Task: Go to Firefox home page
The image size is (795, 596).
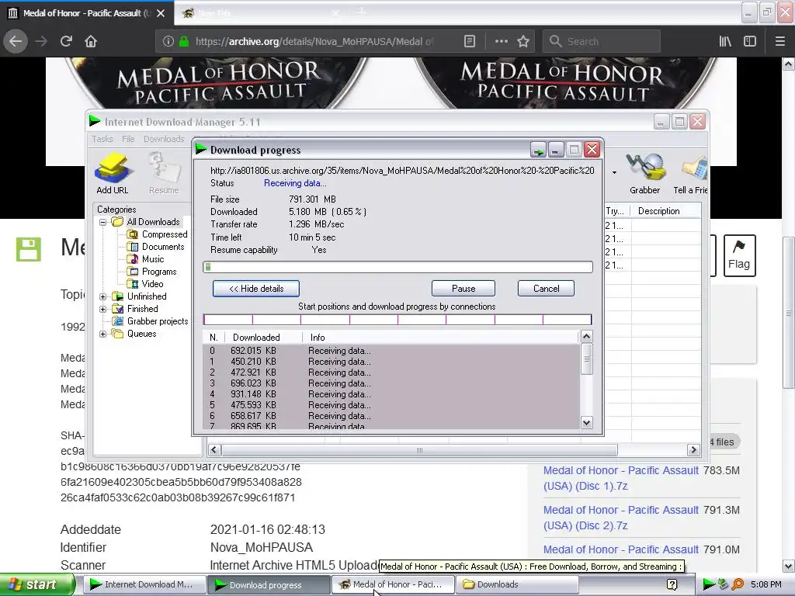Action: click(91, 41)
